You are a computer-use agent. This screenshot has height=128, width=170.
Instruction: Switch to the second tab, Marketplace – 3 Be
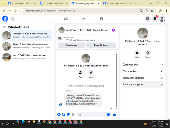tap(53, 3)
